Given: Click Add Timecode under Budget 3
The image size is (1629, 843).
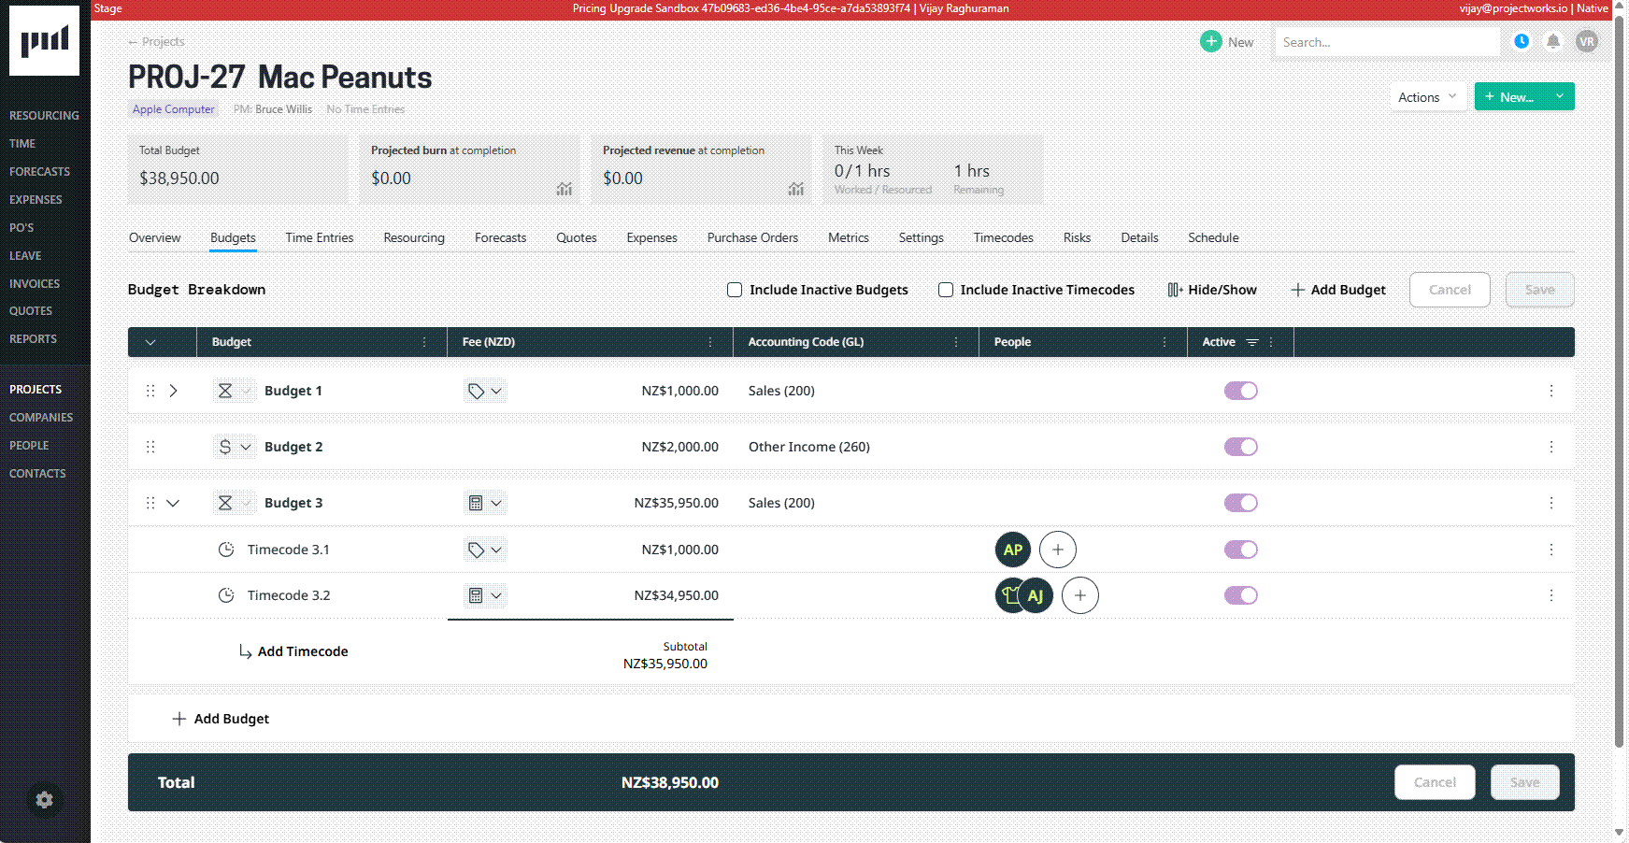Looking at the screenshot, I should [x=302, y=651].
